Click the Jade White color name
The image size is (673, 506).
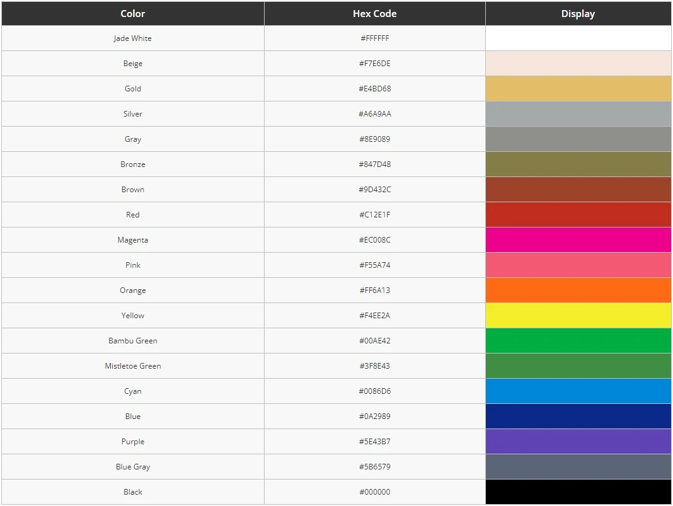[133, 38]
